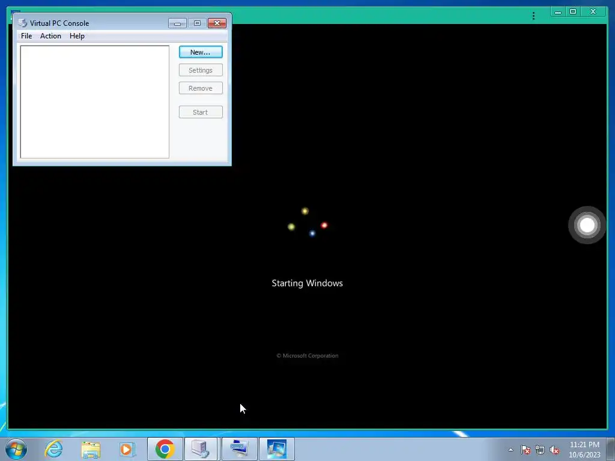Open Windows Explorer from the taskbar
Viewport: 615px width, 461px height.
tap(91, 449)
